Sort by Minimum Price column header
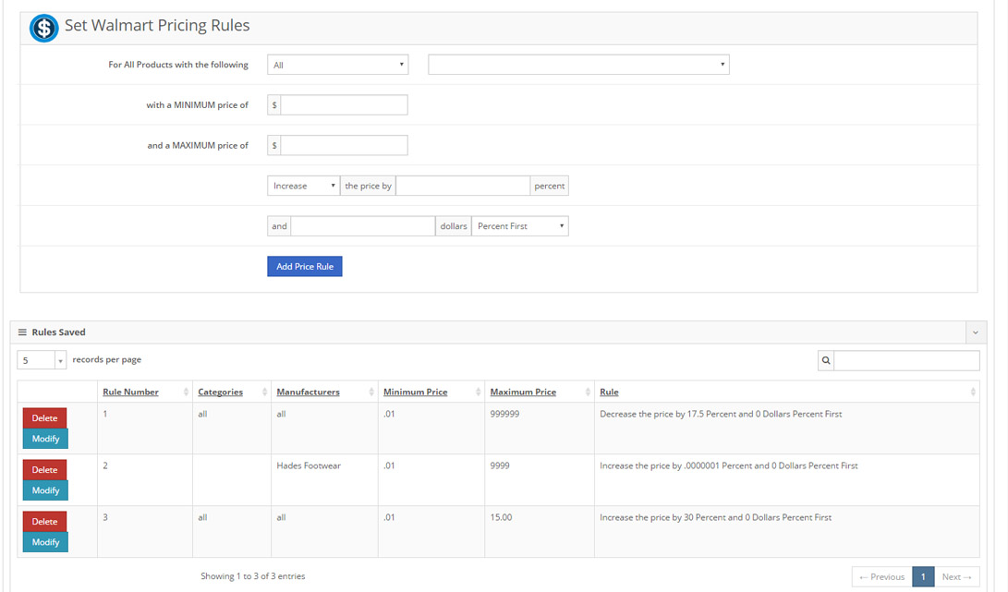The image size is (1008, 592). click(415, 393)
